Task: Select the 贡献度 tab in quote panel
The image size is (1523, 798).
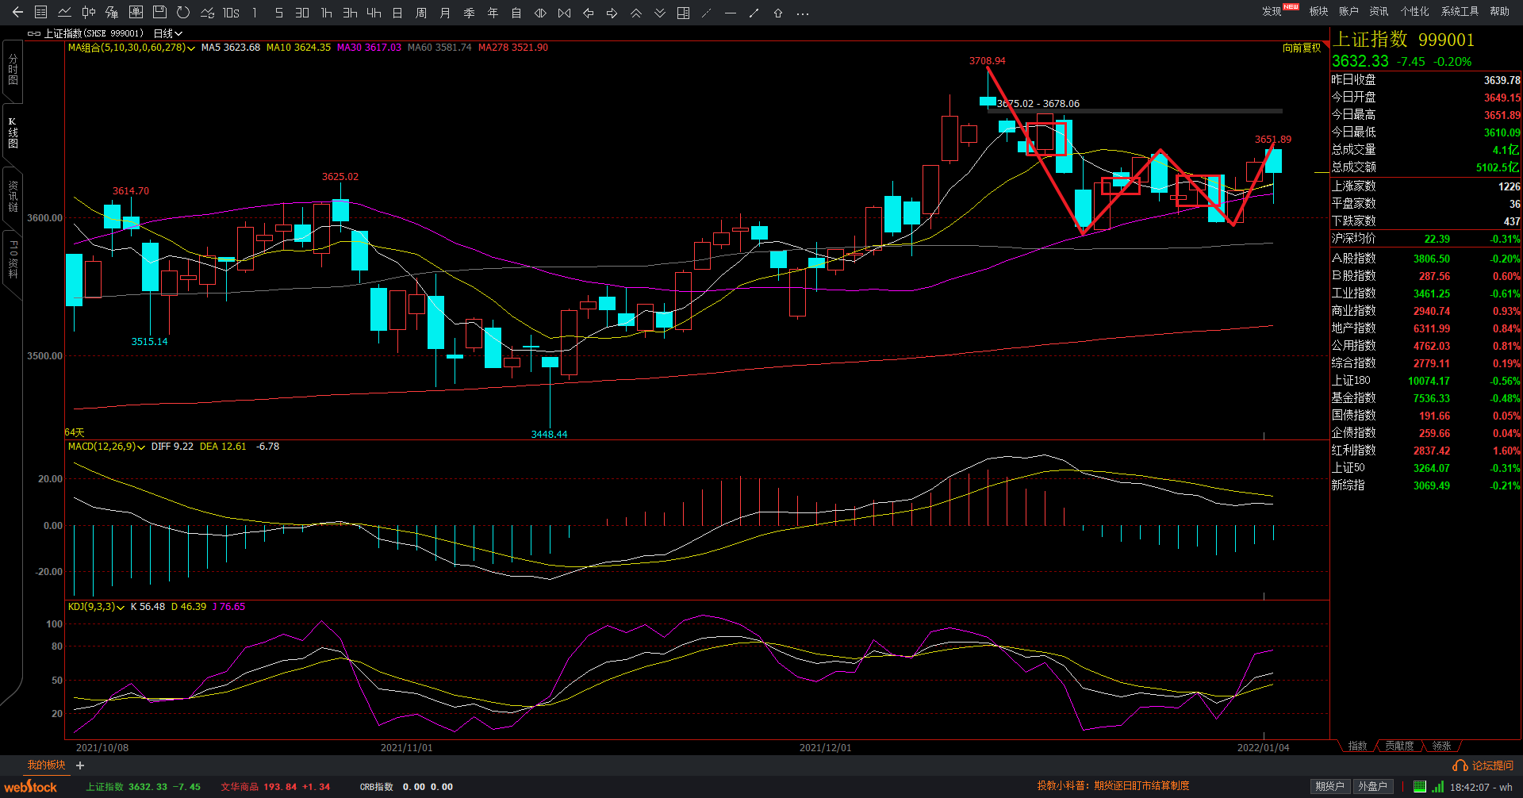Action: pos(1399,746)
